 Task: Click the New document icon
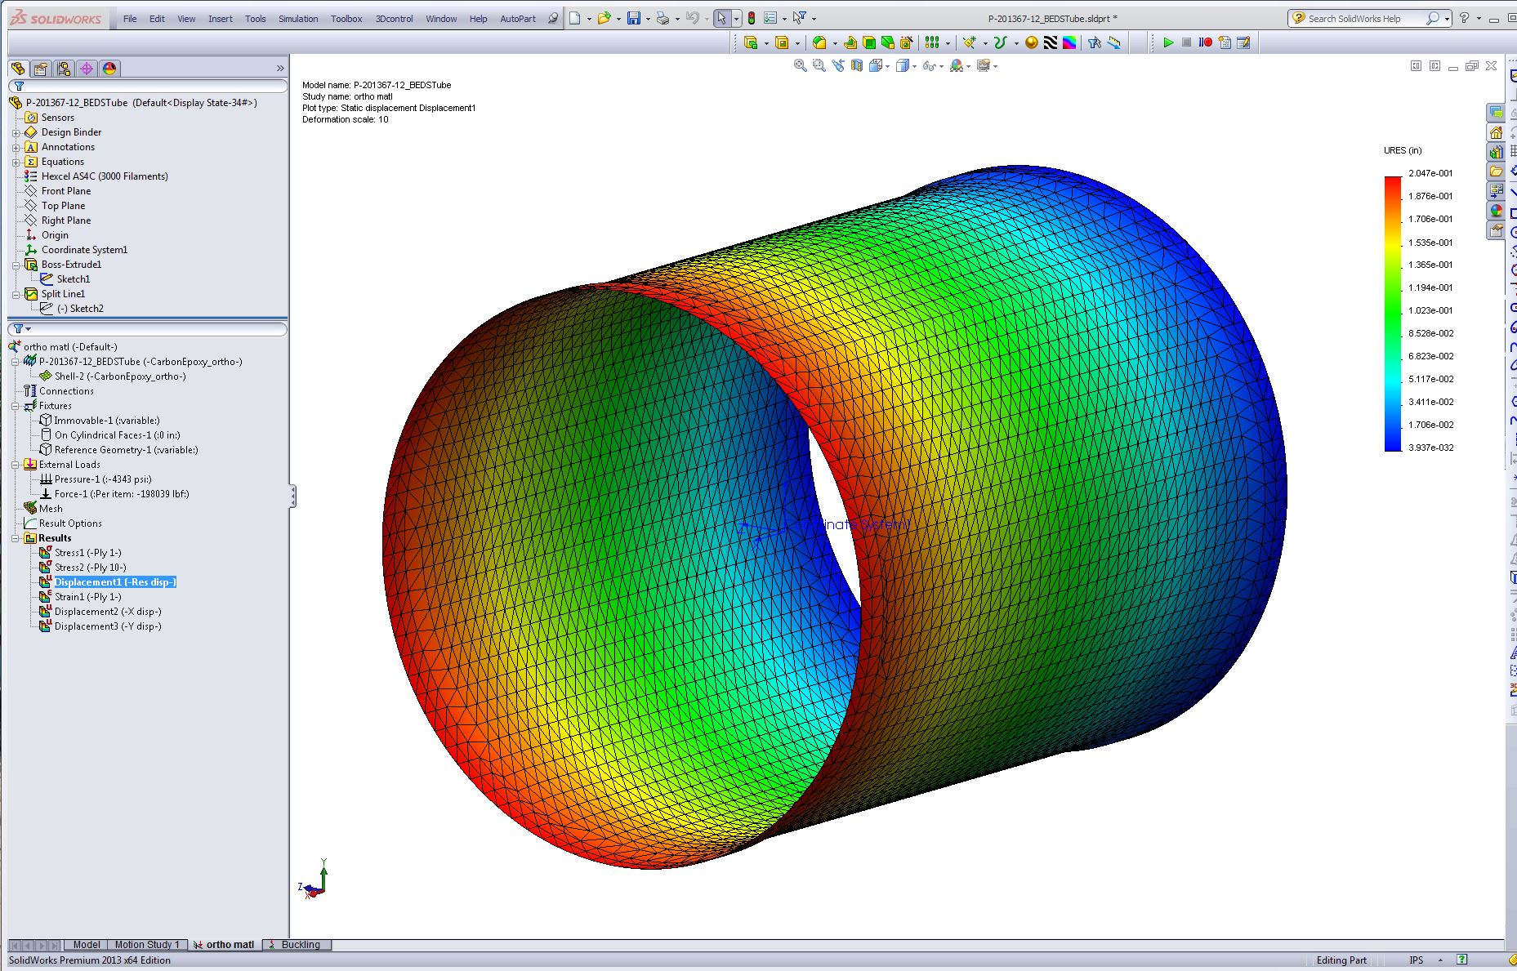click(x=575, y=18)
